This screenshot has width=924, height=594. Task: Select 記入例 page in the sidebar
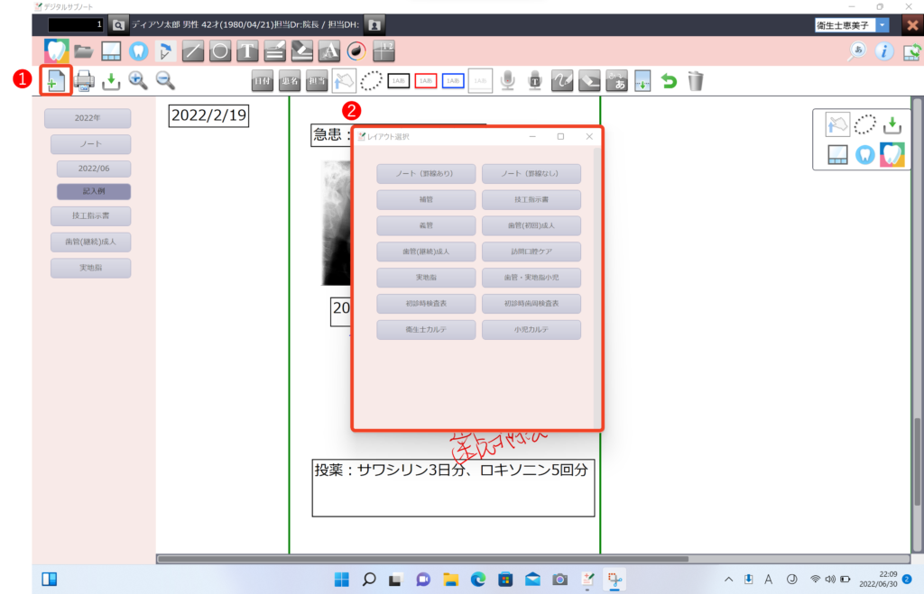(x=94, y=192)
